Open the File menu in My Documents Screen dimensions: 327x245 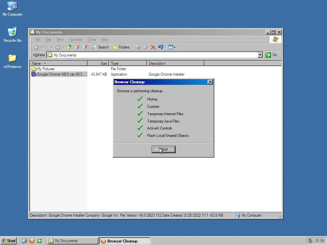pos(38,40)
